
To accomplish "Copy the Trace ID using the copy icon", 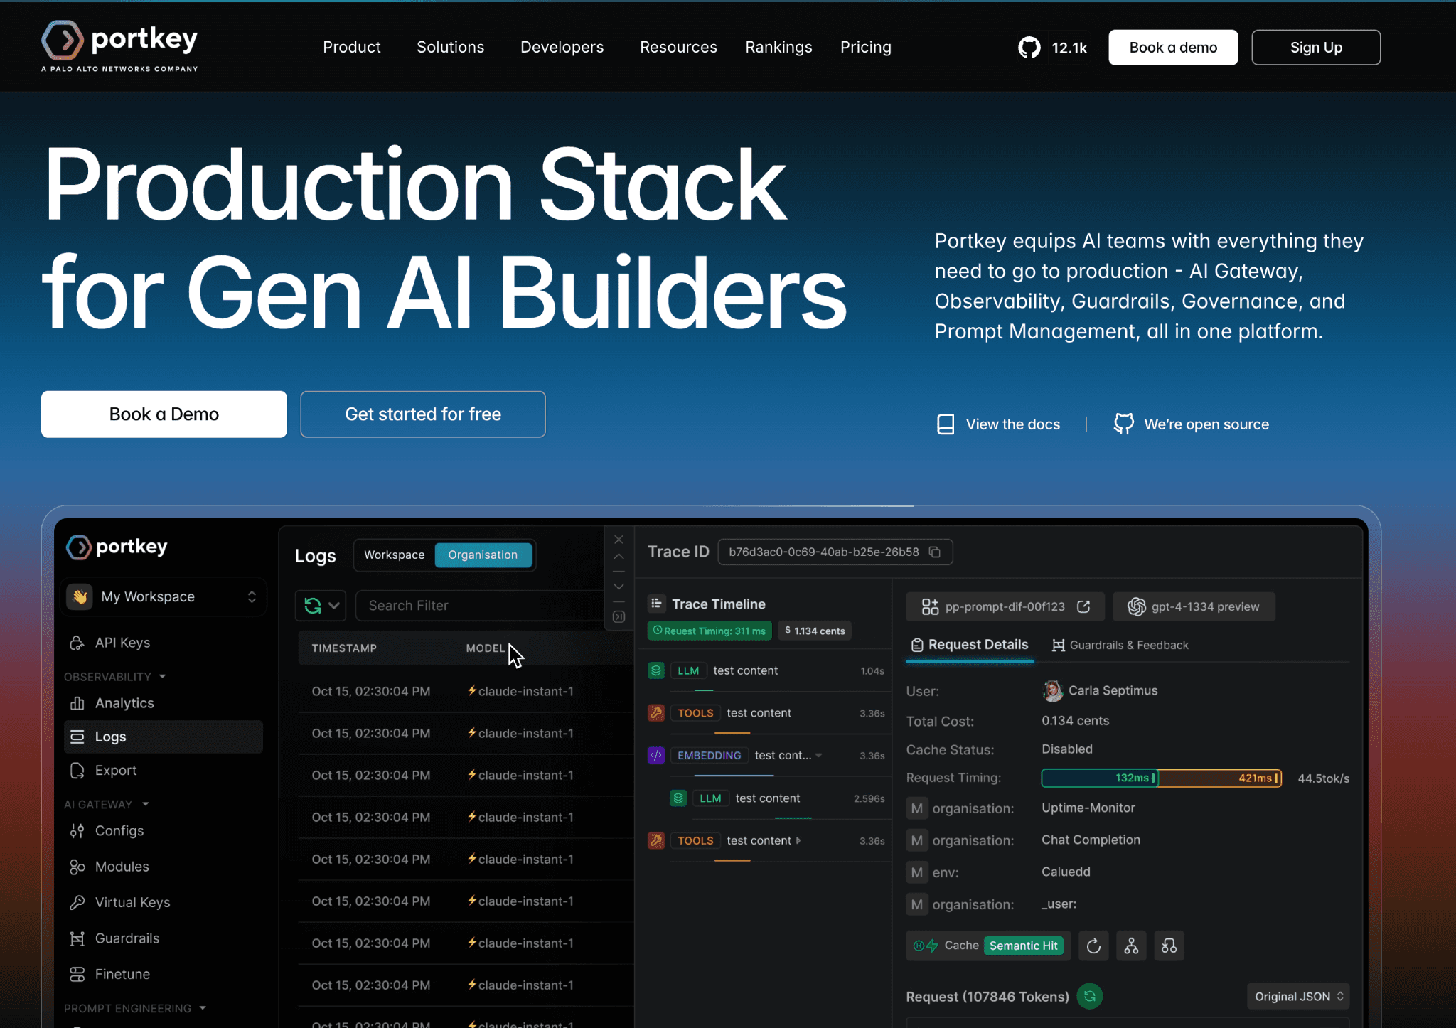I will pyautogui.click(x=935, y=552).
